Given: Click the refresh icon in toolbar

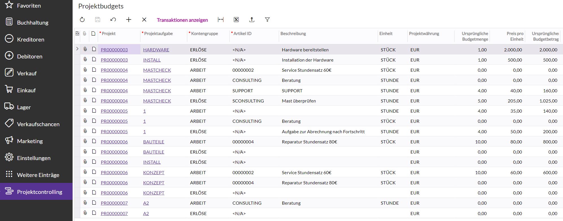Looking at the screenshot, I should pyautogui.click(x=82, y=20).
